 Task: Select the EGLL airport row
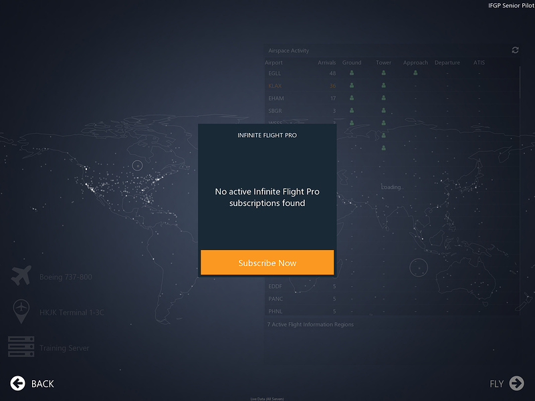[392, 74]
